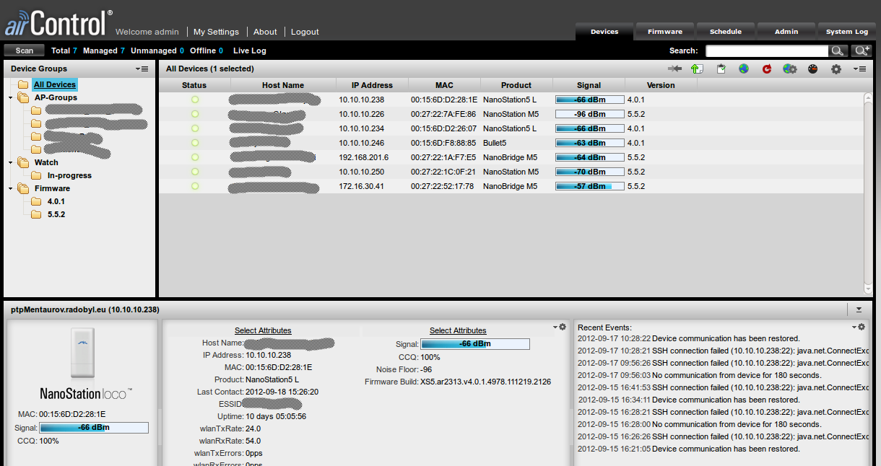Open the About link
This screenshot has height=466, width=881.
click(265, 32)
